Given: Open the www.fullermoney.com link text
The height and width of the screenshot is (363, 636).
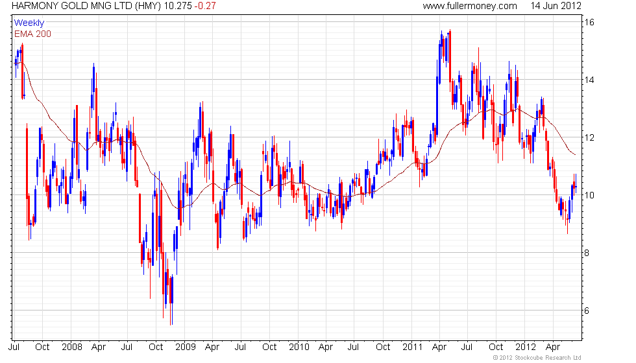Looking at the screenshot, I should pos(470,6).
